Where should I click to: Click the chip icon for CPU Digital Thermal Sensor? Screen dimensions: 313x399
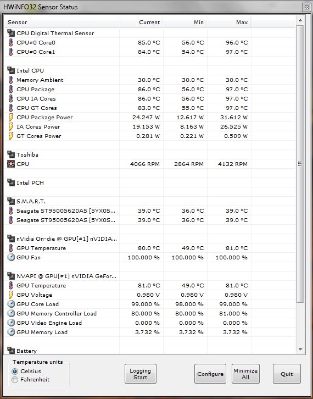point(10,33)
